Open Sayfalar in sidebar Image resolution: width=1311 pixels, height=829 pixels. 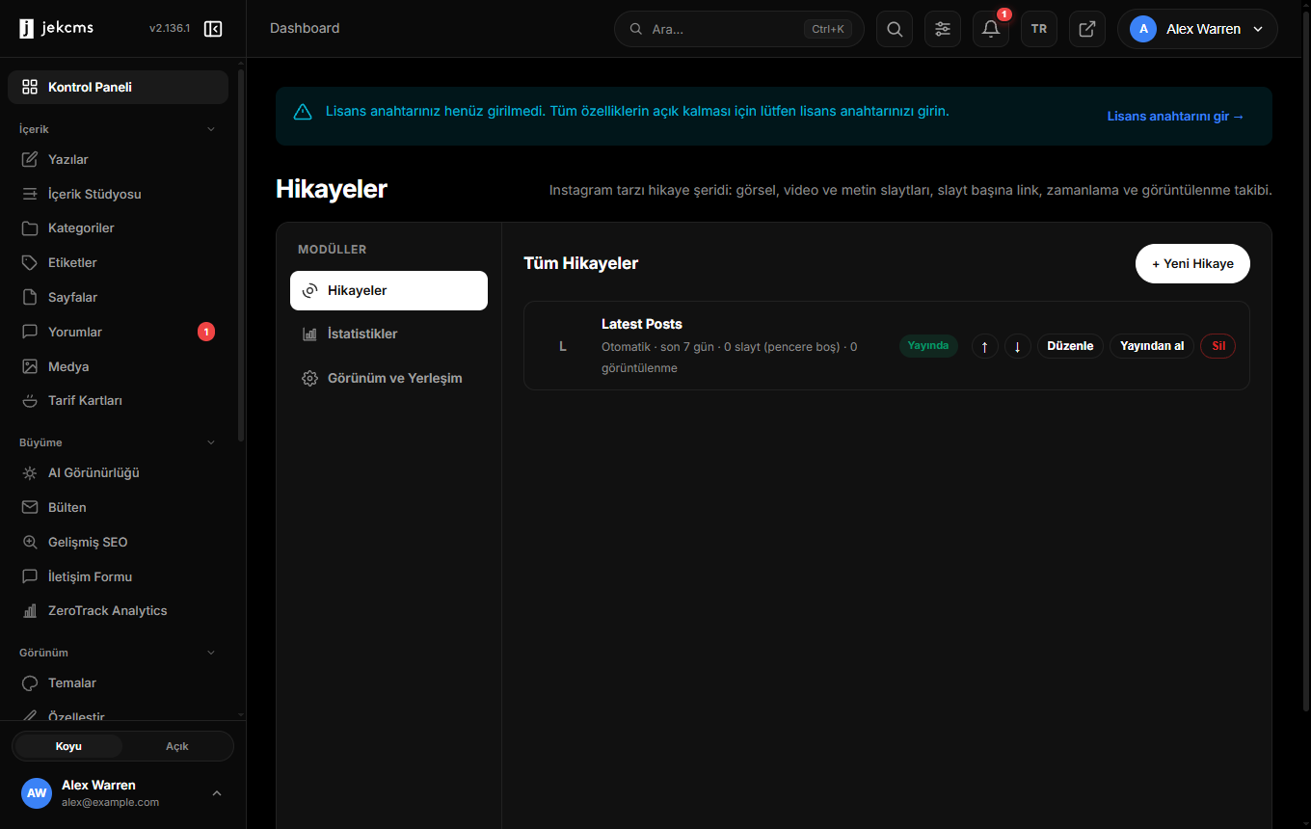coord(118,297)
